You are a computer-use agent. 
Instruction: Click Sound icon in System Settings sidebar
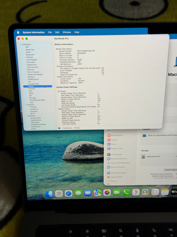coord(109,140)
